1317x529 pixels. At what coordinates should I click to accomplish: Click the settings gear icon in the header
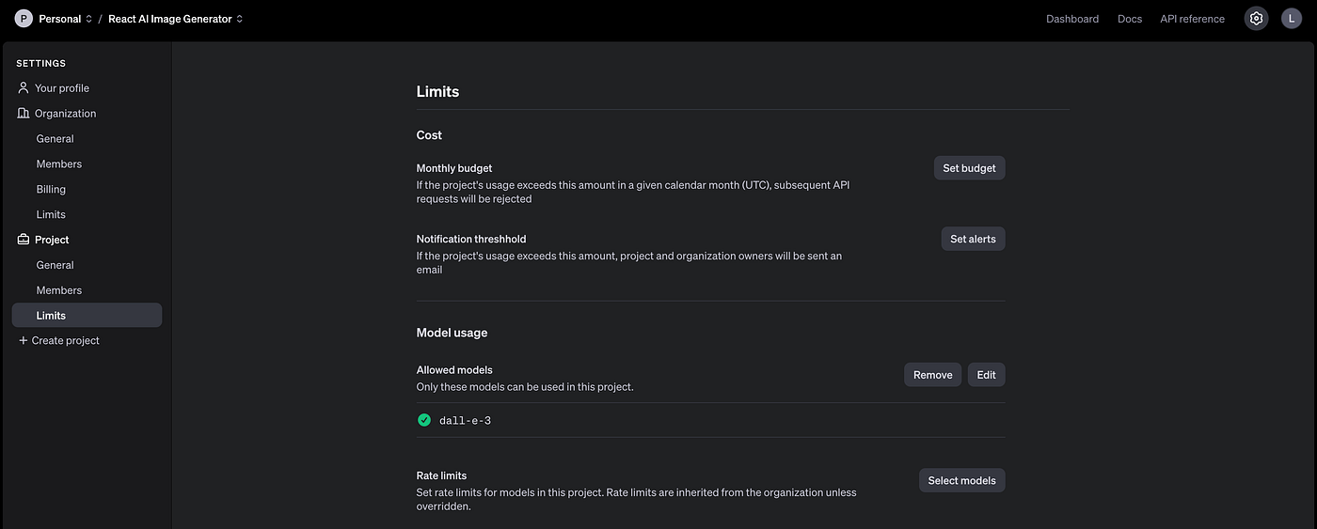pyautogui.click(x=1256, y=19)
